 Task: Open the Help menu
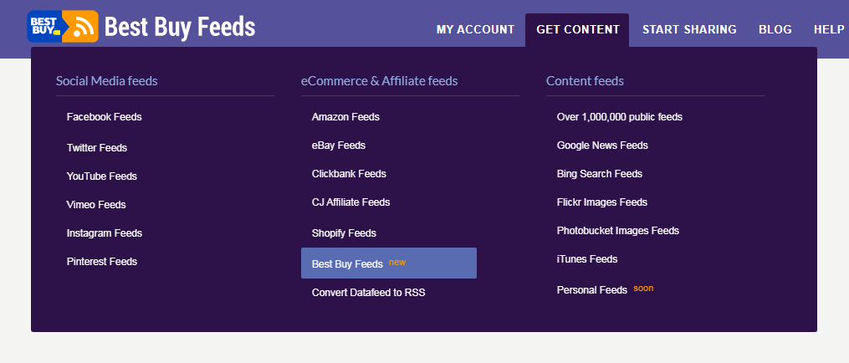pyautogui.click(x=829, y=30)
